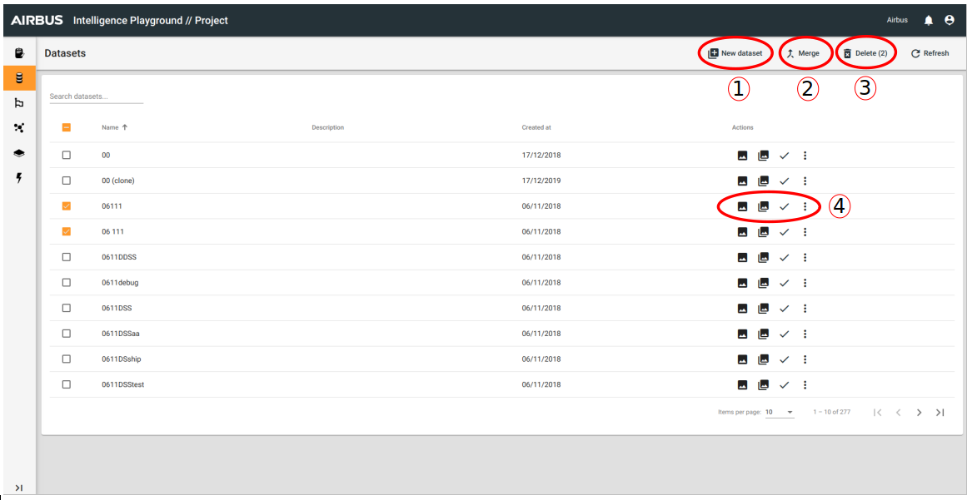
Task: Click image gallery icon for 0611DDSS
Action: click(763, 257)
